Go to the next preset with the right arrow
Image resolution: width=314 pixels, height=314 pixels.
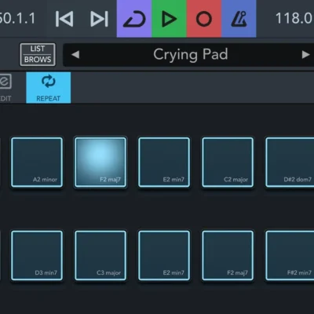305,55
